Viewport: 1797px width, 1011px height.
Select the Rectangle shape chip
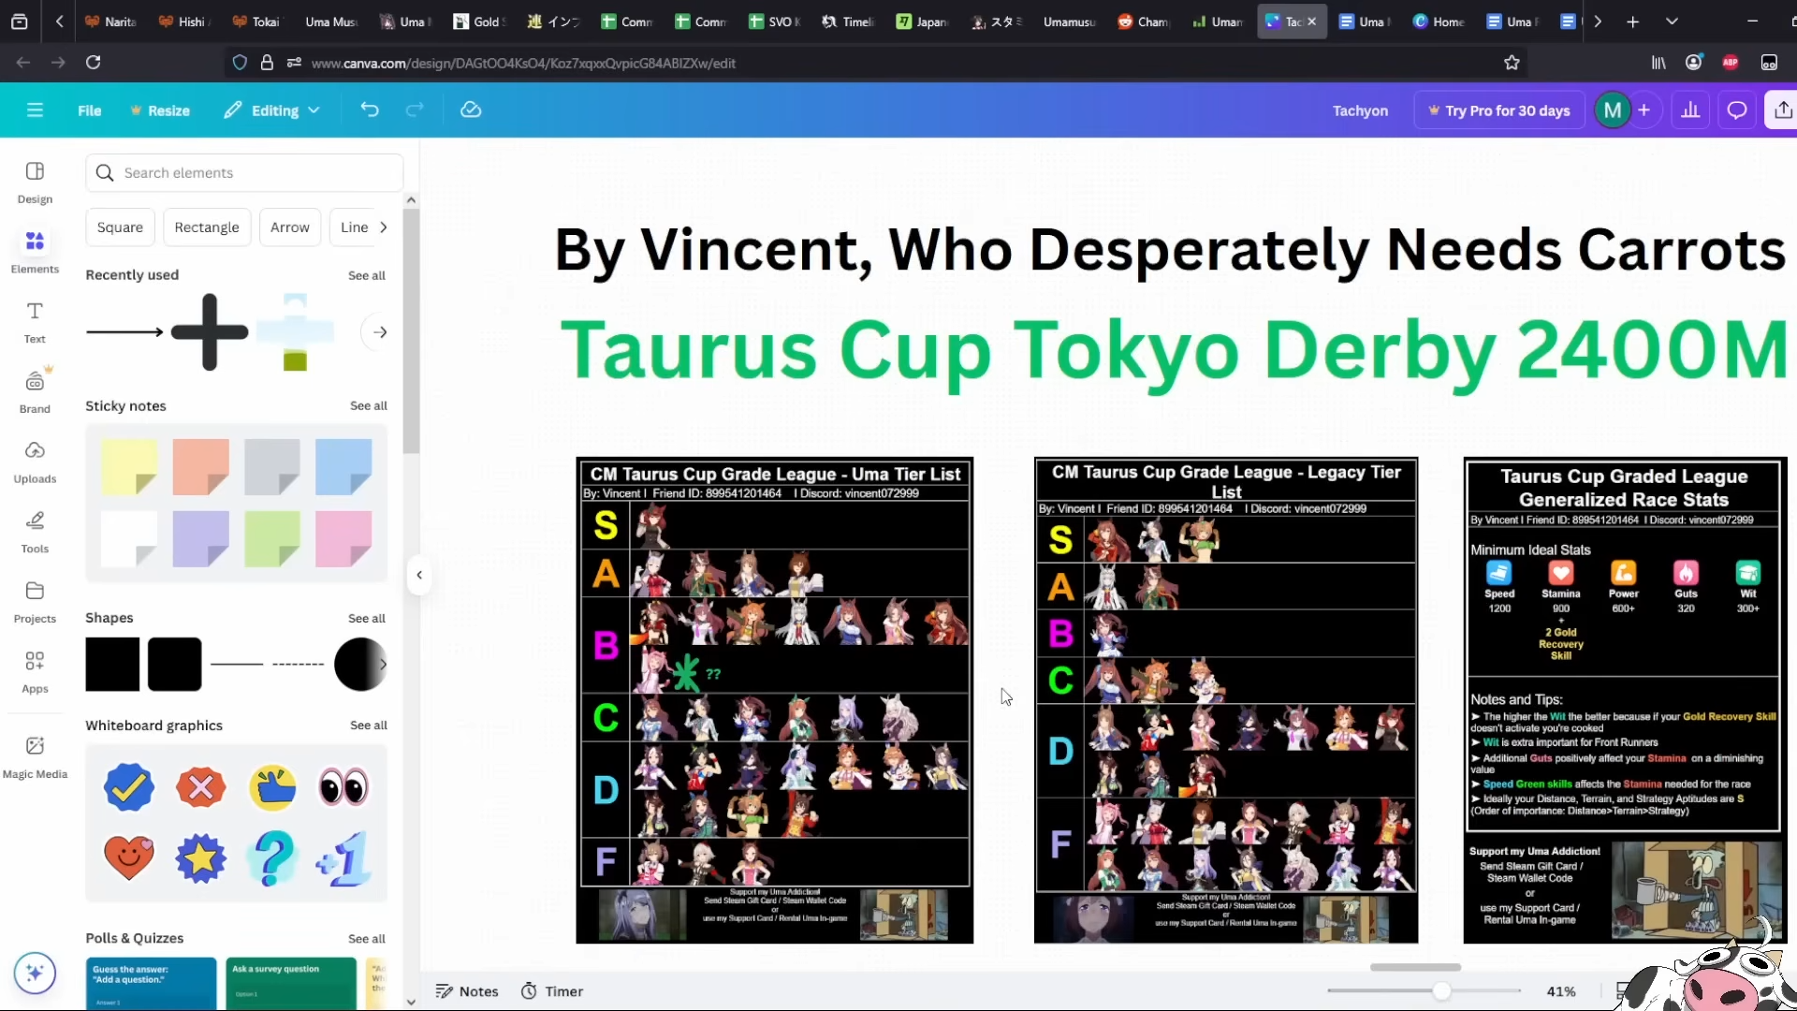point(207,227)
